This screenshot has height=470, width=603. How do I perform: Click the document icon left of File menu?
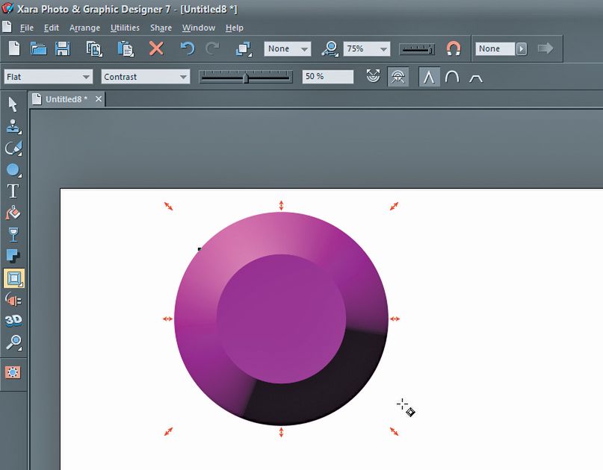[x=7, y=27]
